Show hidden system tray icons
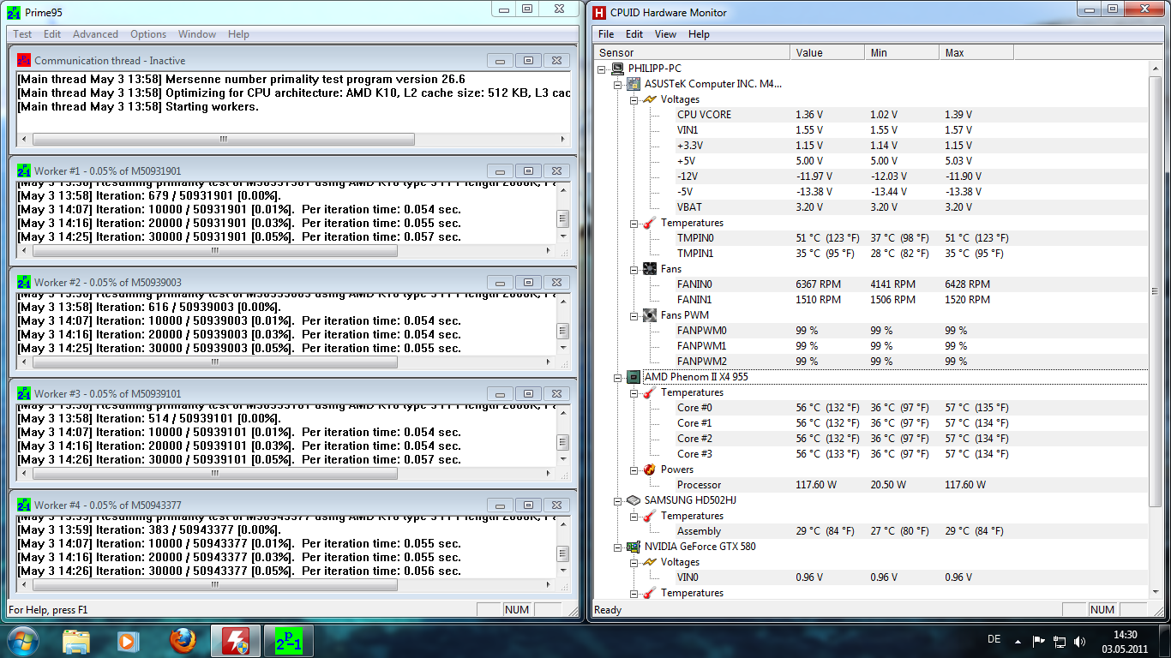The height and width of the screenshot is (658, 1171). (1018, 641)
